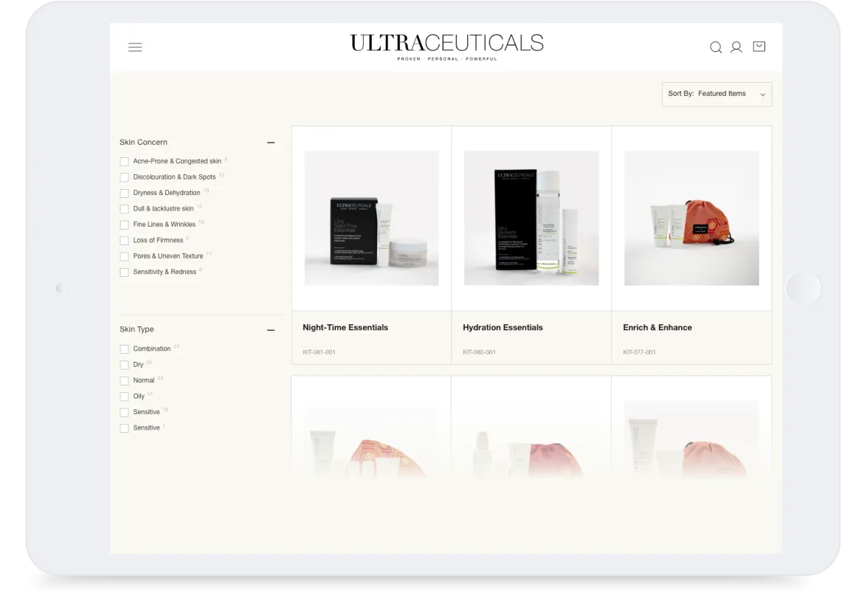Click the Night-Time Essentials title
Viewport: 853px width, 607px height.
pos(345,327)
